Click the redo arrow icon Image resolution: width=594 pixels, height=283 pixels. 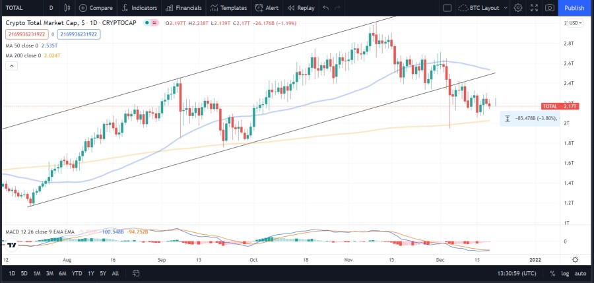pos(337,7)
